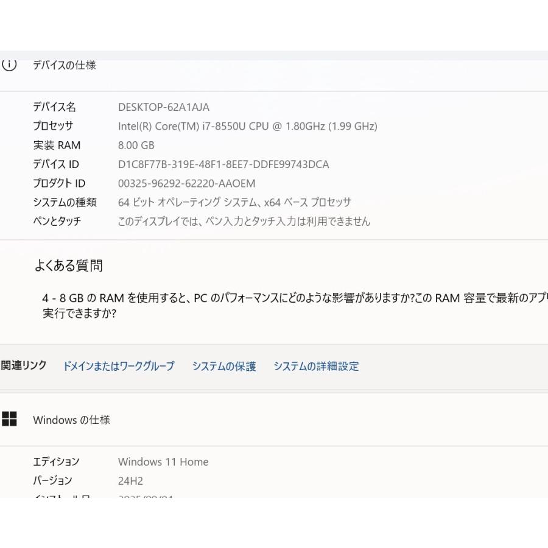The image size is (548, 548).
Task: Click the よくある質問 heading
Action: coord(68,265)
